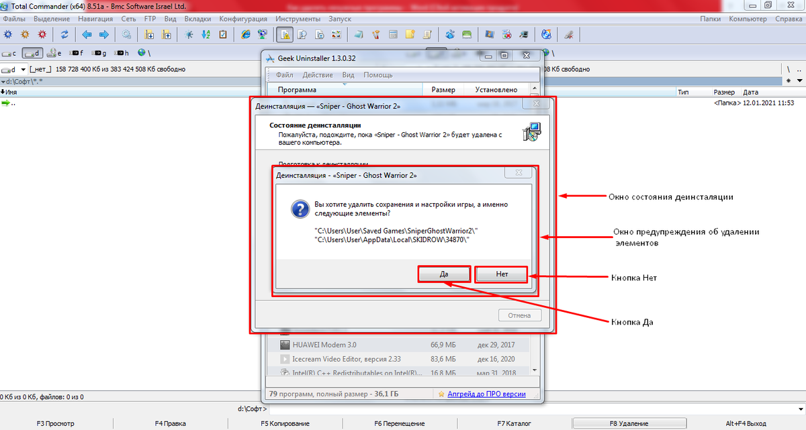806x430 pixels.
Task: Click the folder with down arrow icon
Action: click(149, 34)
